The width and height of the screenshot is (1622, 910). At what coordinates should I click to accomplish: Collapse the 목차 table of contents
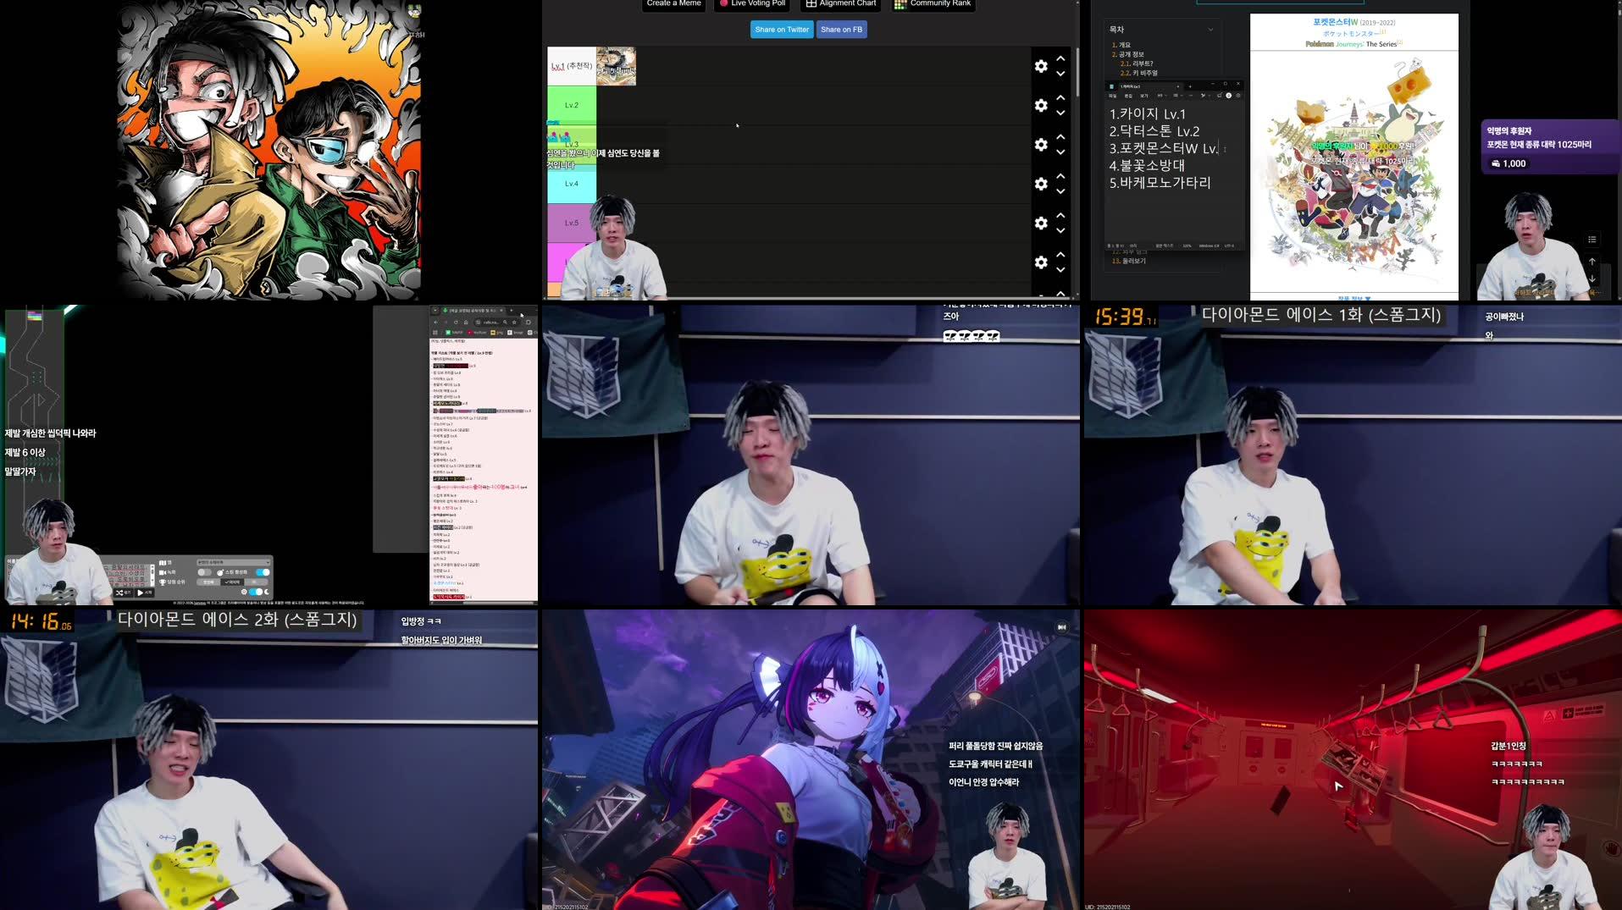[1210, 30]
